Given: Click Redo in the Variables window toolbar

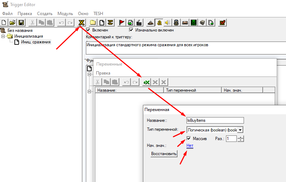Looking at the screenshot, I should click(135, 82).
